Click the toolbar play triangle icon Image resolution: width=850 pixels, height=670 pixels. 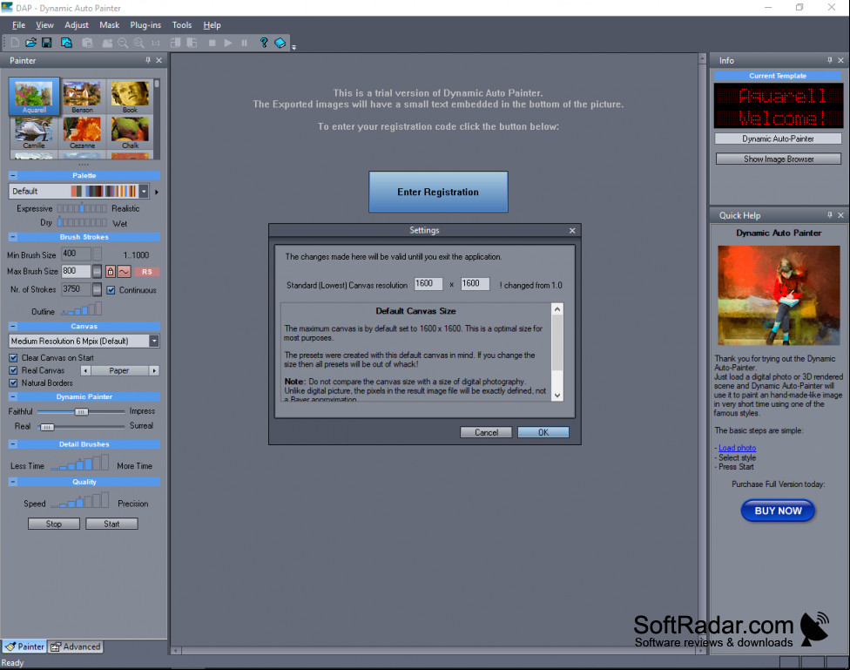tap(228, 43)
